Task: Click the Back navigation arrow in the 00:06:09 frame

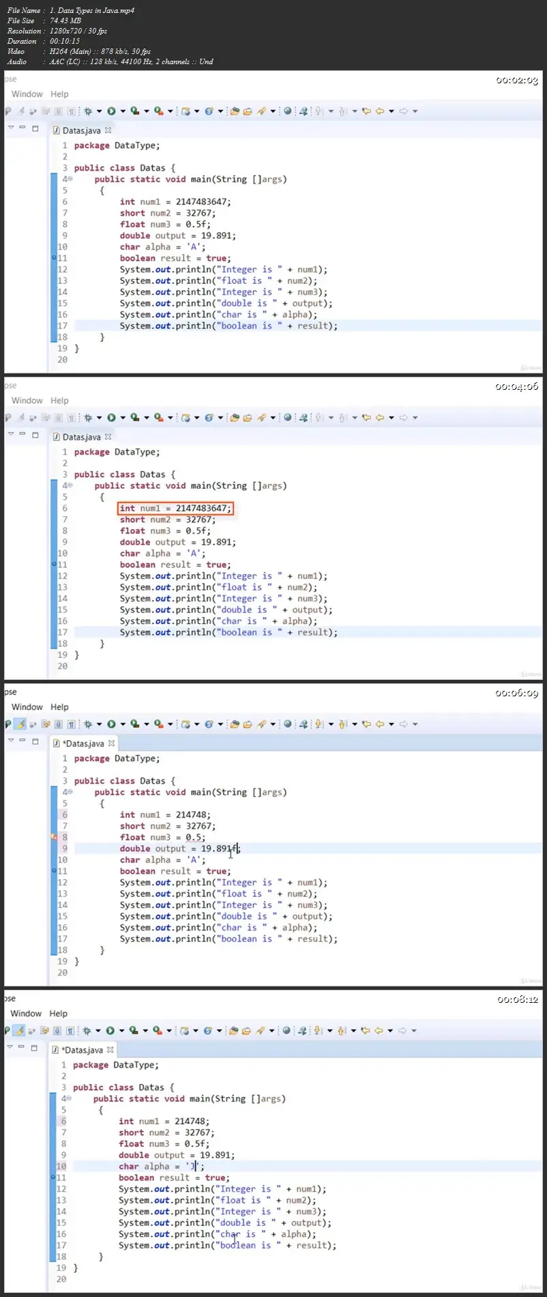Action: click(x=379, y=724)
